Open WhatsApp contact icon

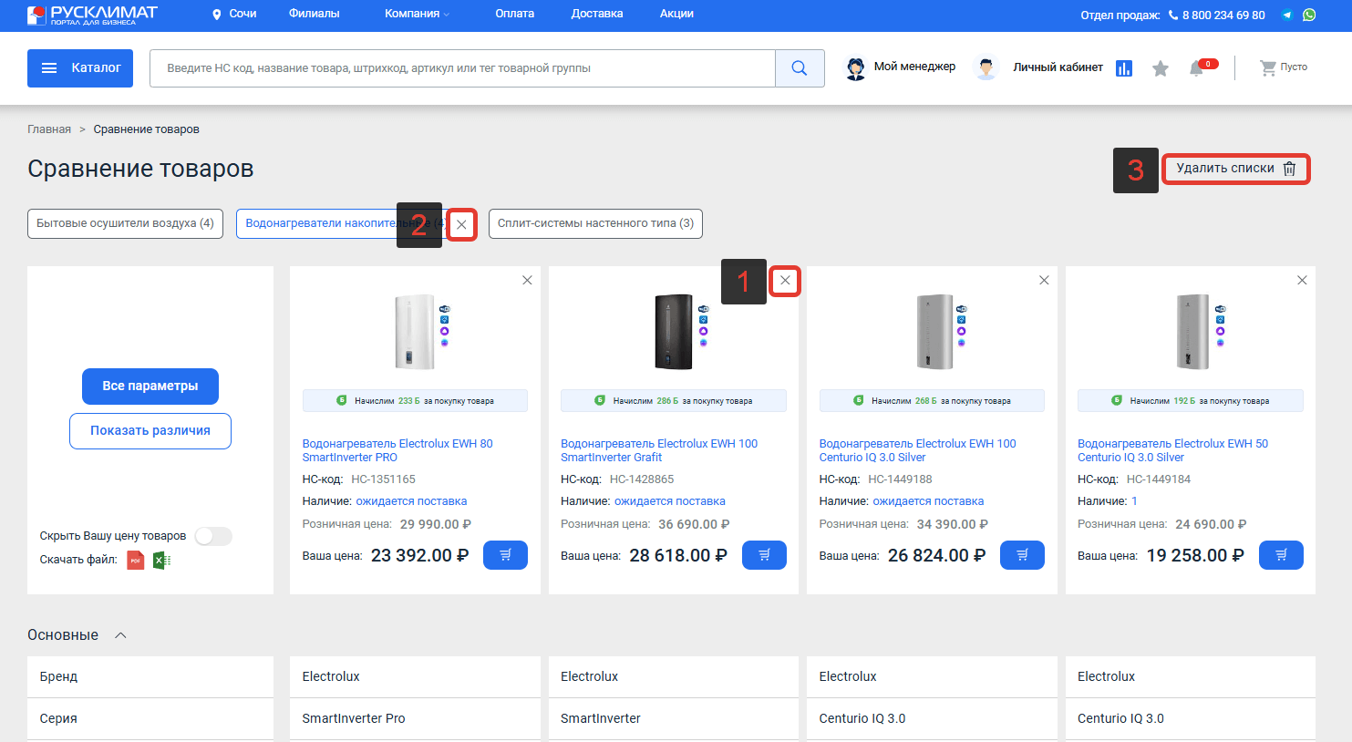pos(1309,15)
